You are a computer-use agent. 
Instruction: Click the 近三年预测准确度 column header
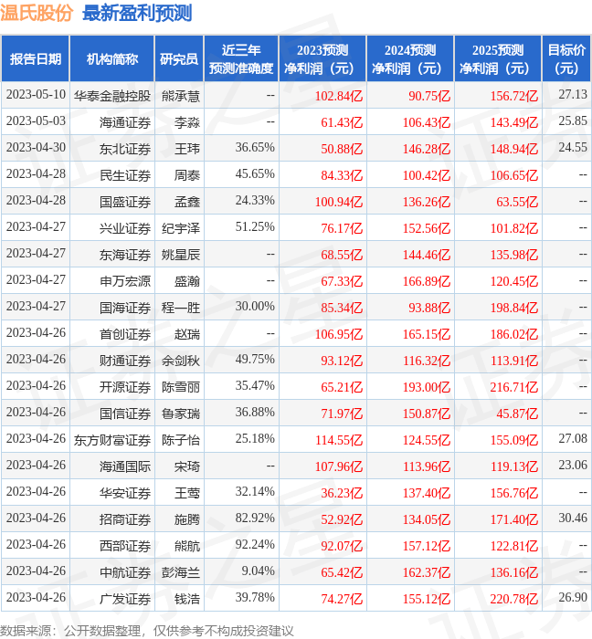[x=241, y=59]
